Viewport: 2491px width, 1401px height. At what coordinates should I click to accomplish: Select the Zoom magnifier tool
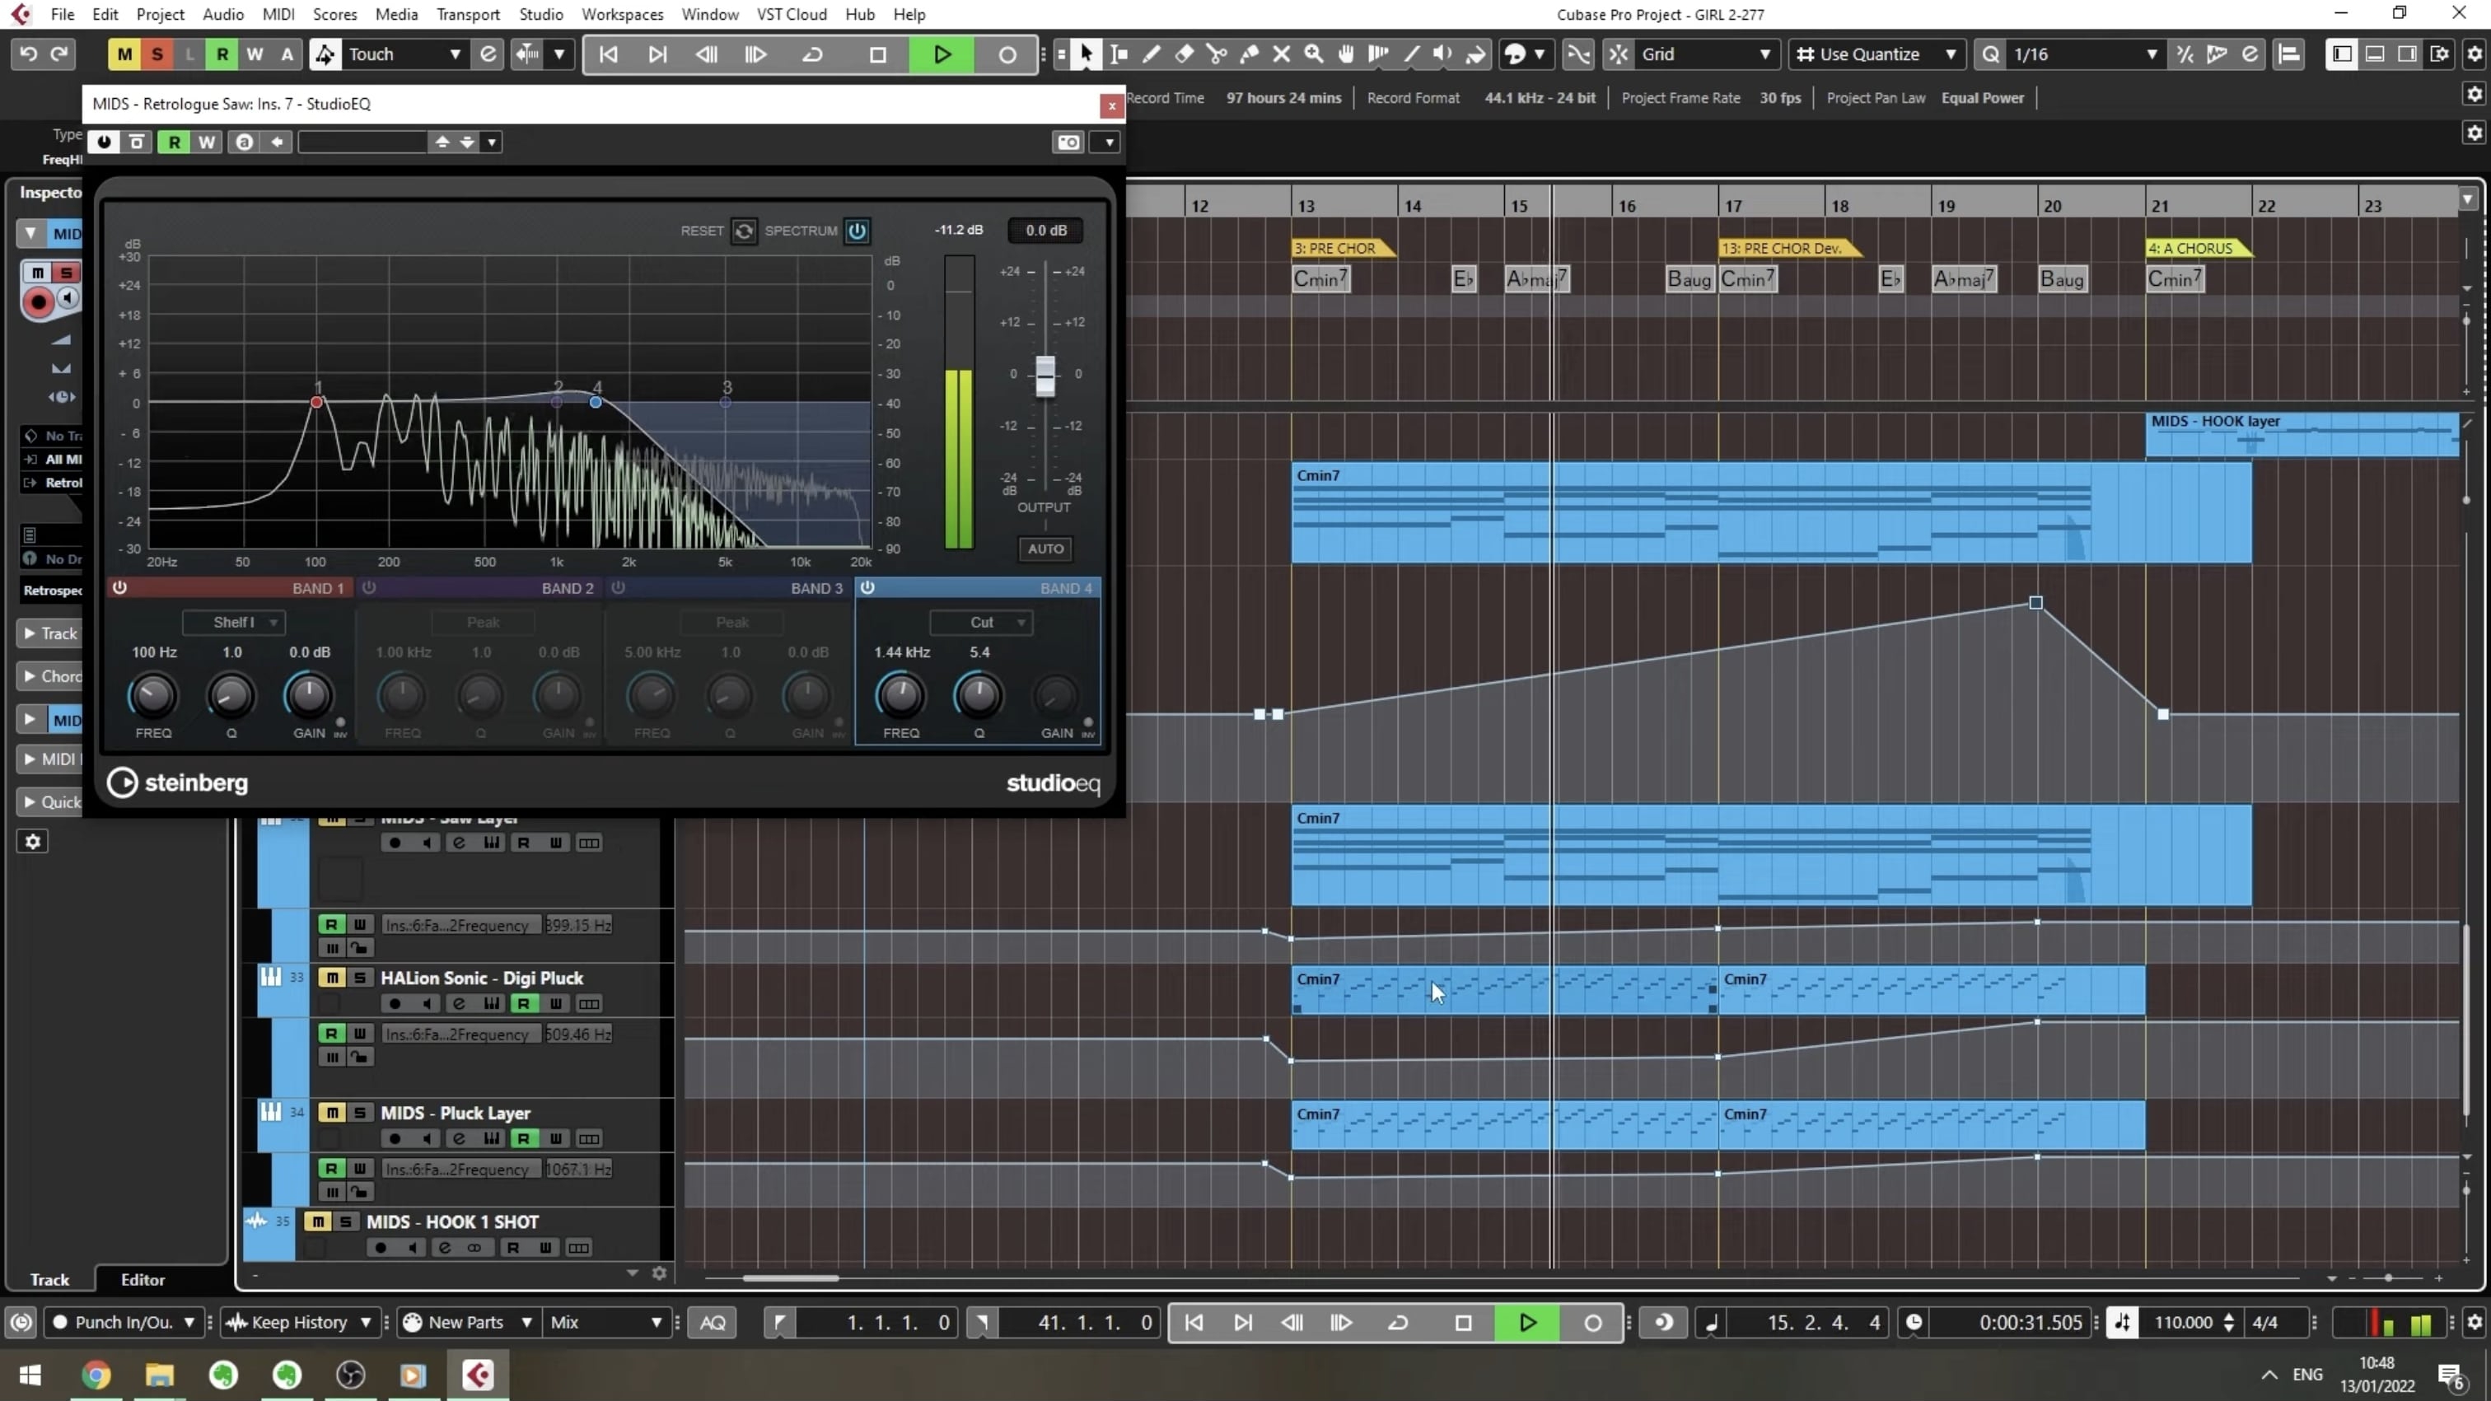click(1313, 54)
